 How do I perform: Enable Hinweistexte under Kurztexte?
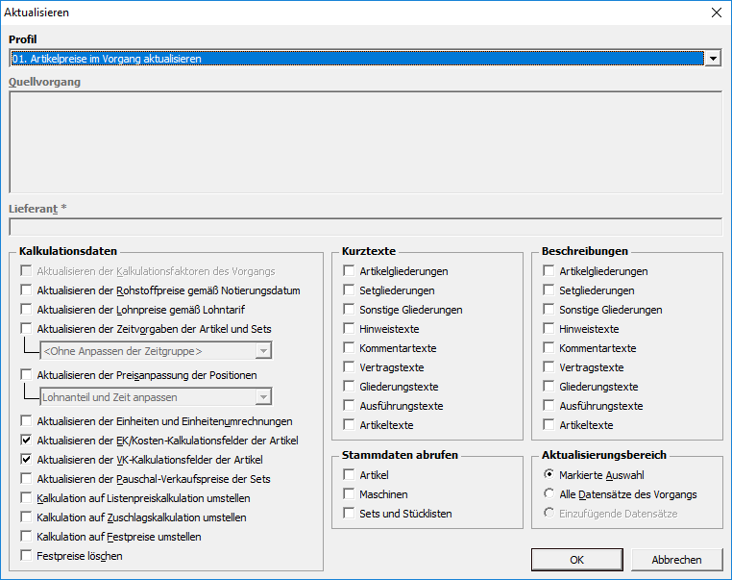point(350,329)
